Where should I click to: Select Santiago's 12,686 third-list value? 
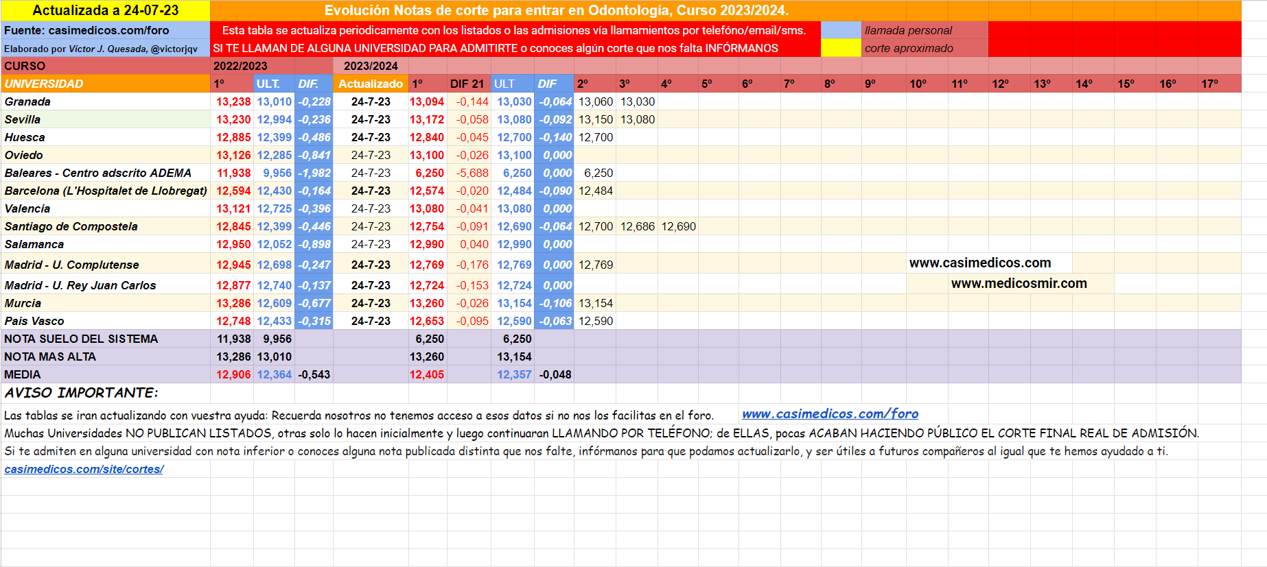[x=637, y=226]
